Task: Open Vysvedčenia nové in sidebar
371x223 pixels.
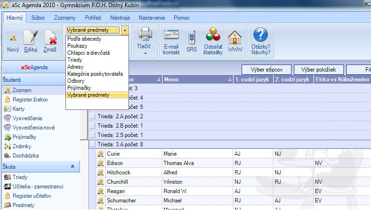Action: coord(33,128)
